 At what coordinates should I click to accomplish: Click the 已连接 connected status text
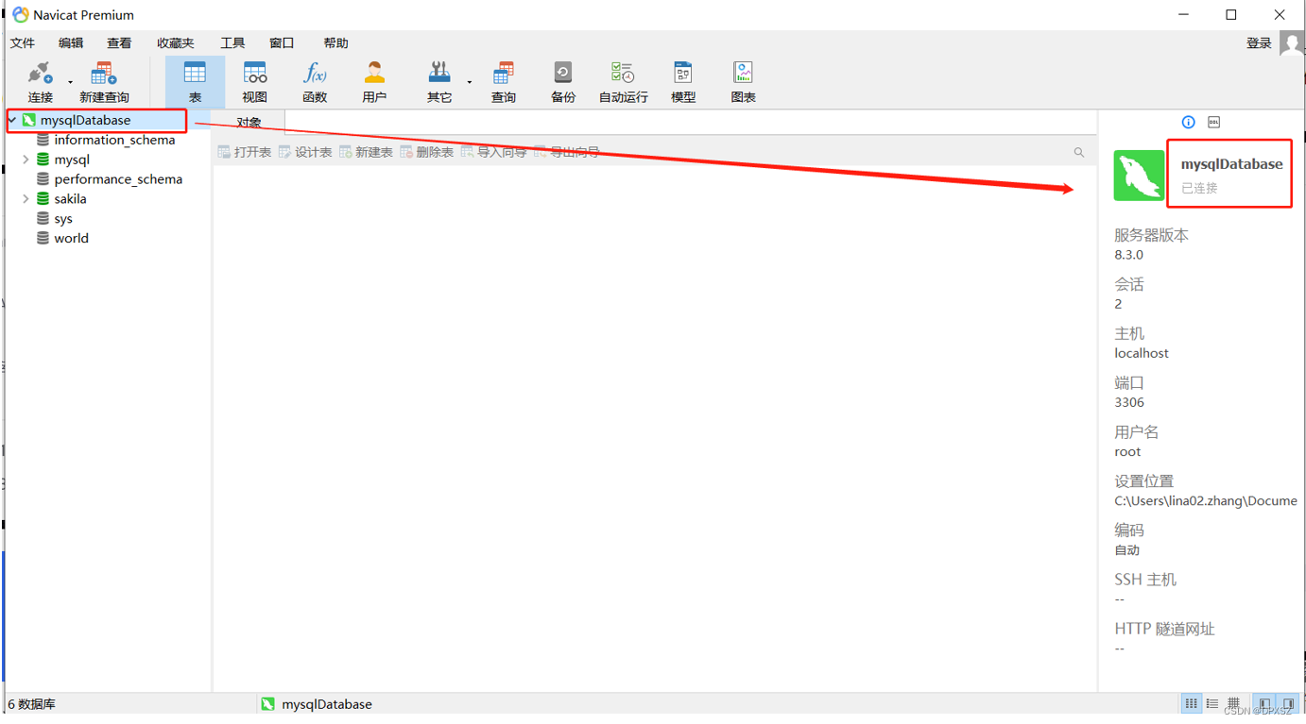(x=1199, y=188)
